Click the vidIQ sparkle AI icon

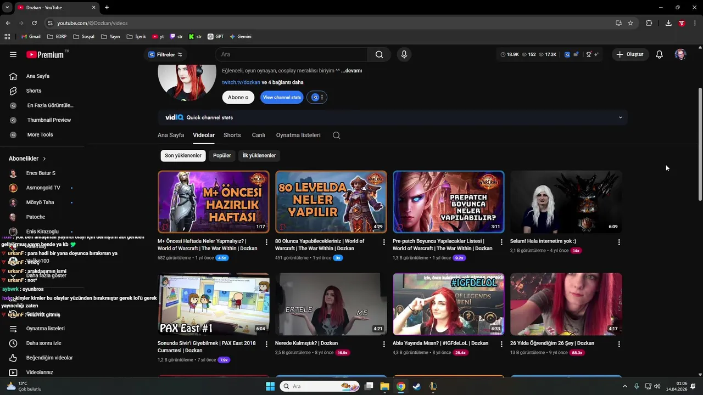click(x=596, y=54)
